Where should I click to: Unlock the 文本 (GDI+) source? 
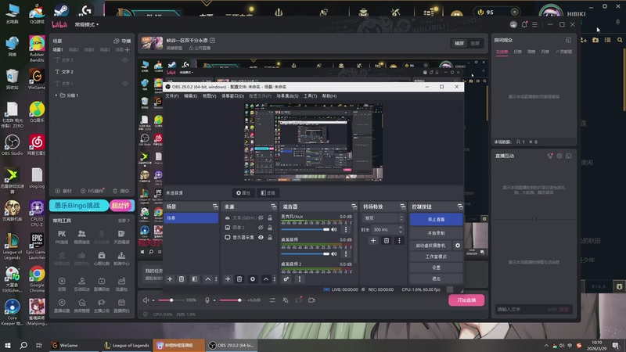[270, 218]
